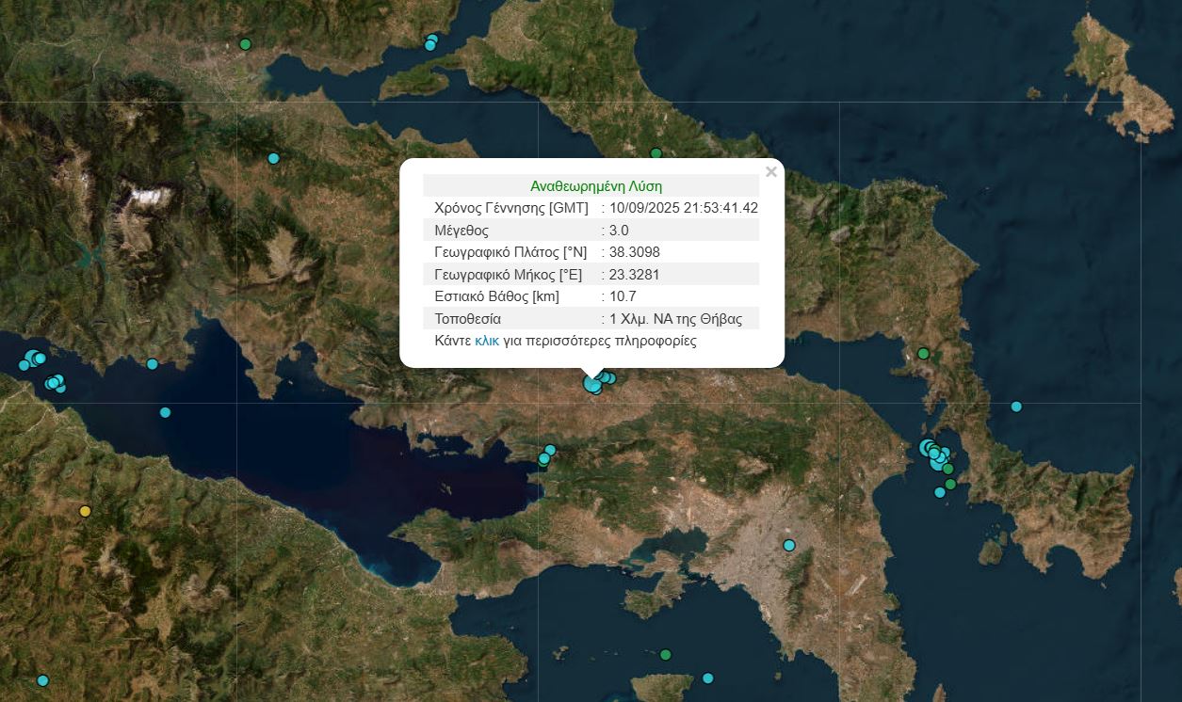Click the small marker cluster at top center
The image size is (1182, 702).
(430, 42)
